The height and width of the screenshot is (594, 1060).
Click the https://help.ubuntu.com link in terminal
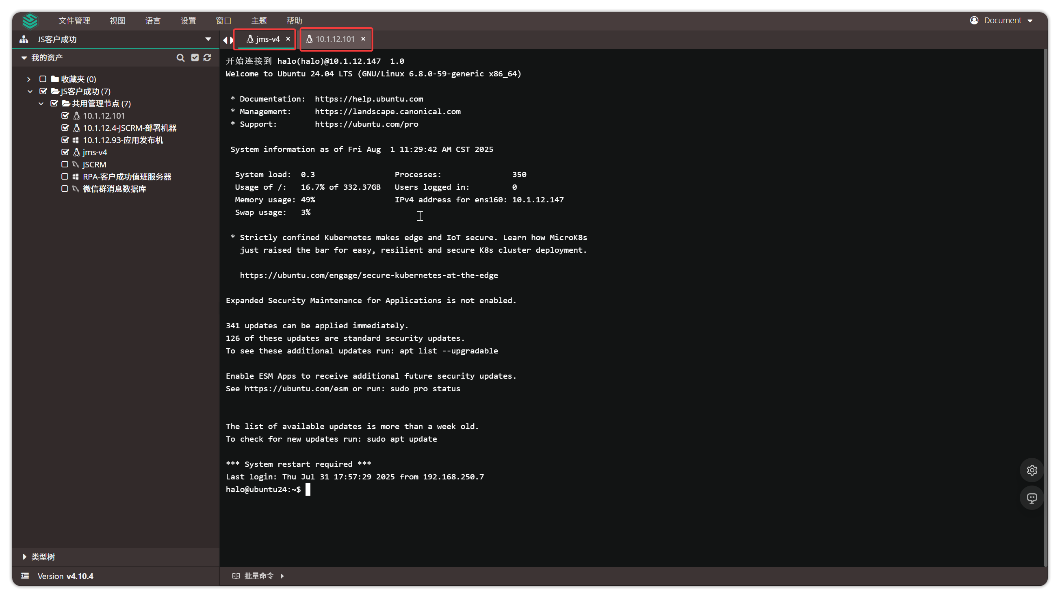(369, 99)
